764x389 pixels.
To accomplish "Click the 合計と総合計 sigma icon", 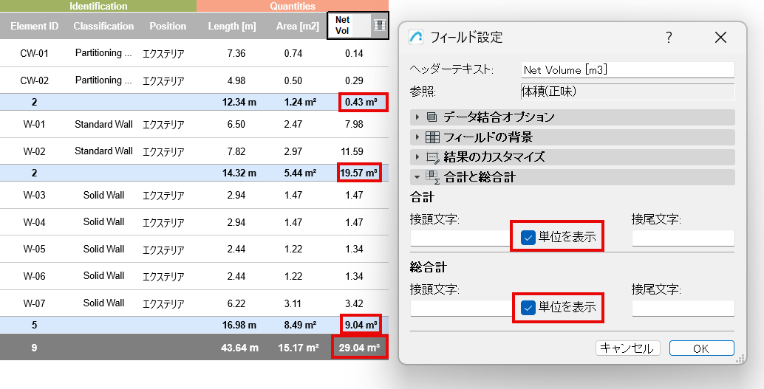I will [x=433, y=177].
